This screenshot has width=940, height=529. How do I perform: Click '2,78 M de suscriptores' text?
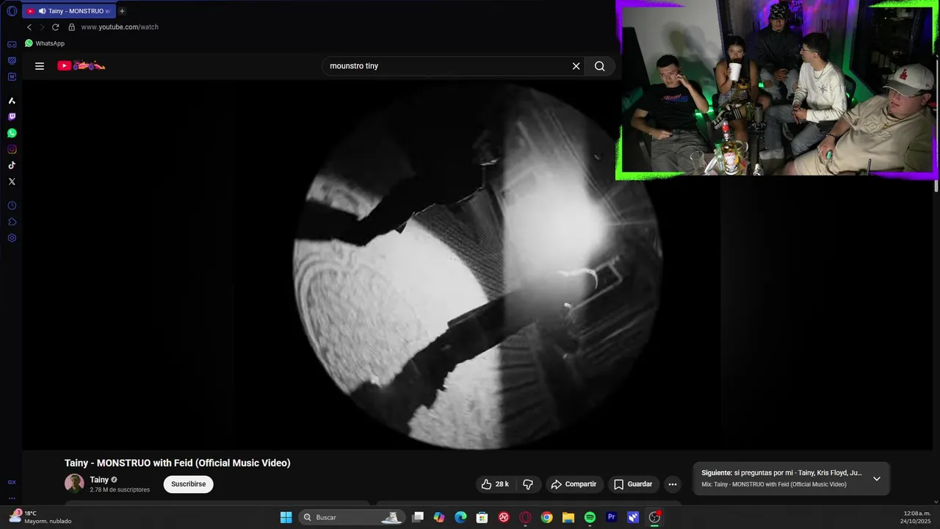click(120, 489)
